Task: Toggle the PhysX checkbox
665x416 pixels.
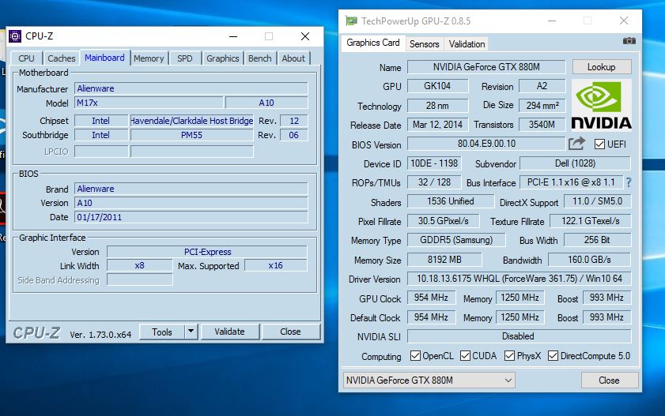Action: click(x=509, y=356)
